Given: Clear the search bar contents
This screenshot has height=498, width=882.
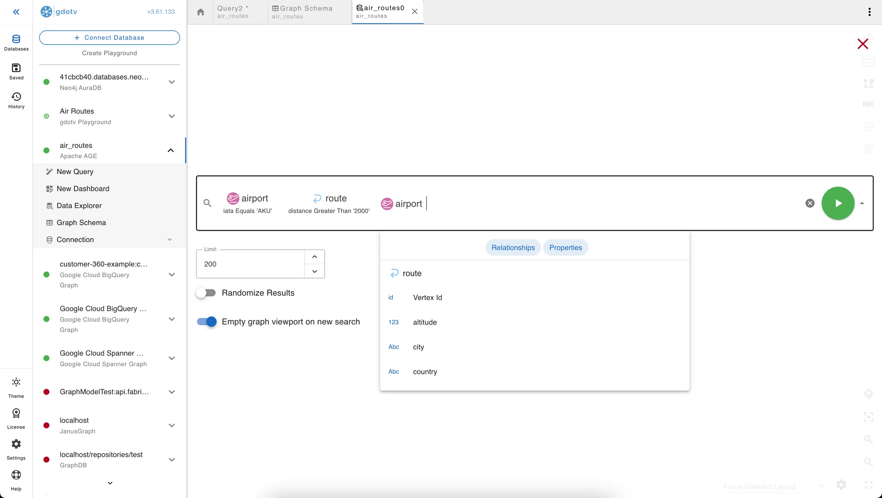Looking at the screenshot, I should [x=810, y=203].
